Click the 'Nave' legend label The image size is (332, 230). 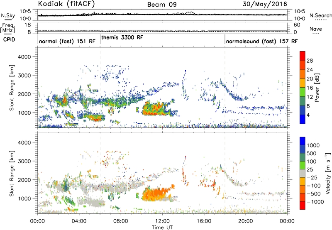(316, 29)
